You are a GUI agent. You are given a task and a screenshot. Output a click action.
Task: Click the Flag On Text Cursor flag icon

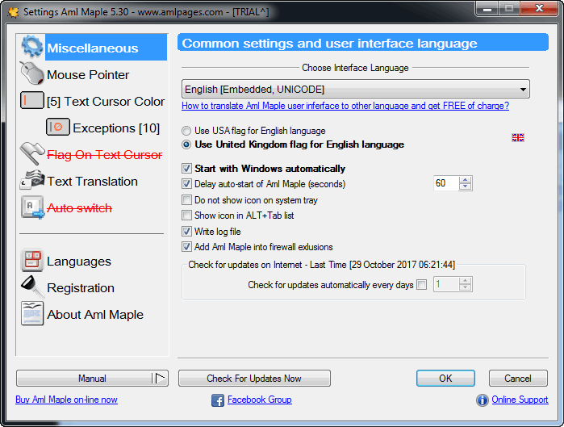click(32, 154)
